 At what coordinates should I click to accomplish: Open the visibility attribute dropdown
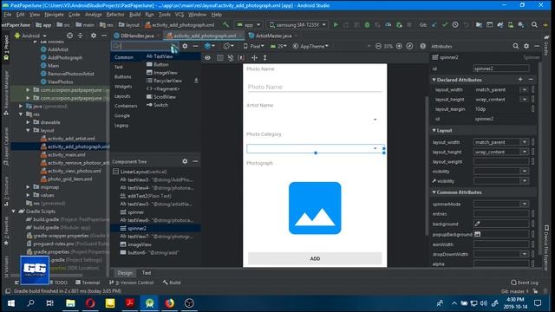click(525, 172)
